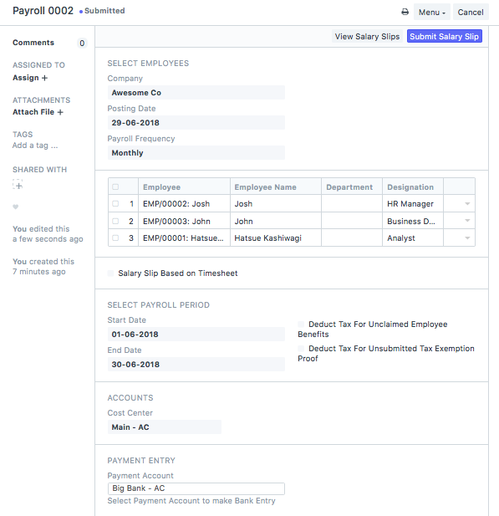Check the row 3 Hatsue checkbox

(x=115, y=238)
